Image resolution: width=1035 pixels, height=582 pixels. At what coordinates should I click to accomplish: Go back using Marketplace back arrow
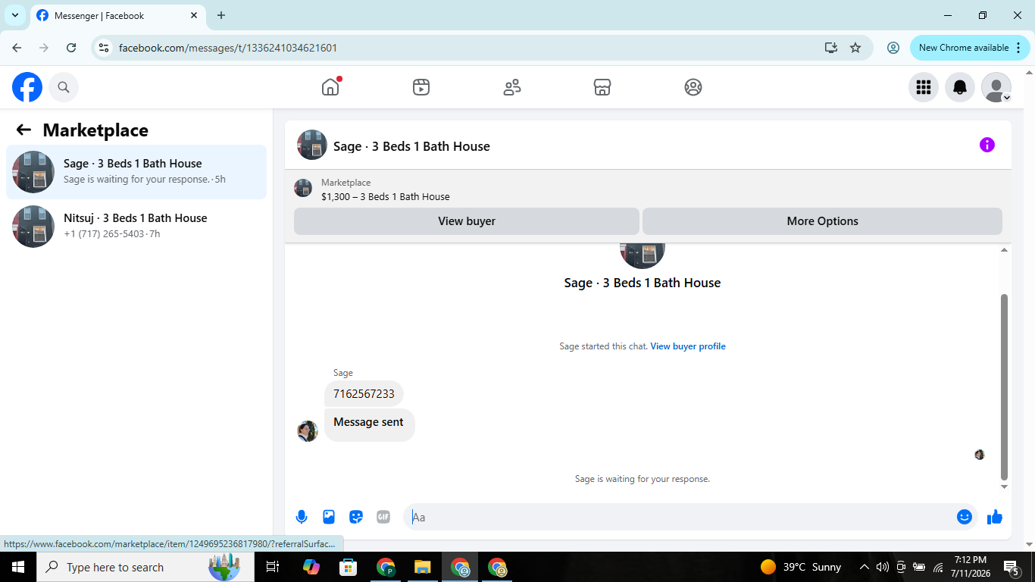point(23,130)
